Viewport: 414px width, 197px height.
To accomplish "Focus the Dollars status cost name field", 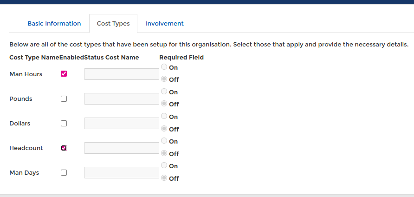I will pos(122,123).
